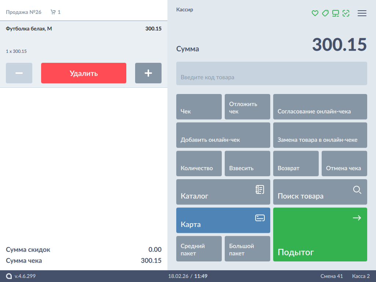
Task: Click the green price tag icon
Action: click(x=325, y=13)
